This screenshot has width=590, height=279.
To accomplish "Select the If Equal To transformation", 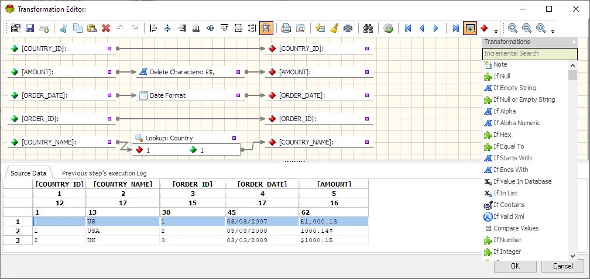I will tap(508, 146).
